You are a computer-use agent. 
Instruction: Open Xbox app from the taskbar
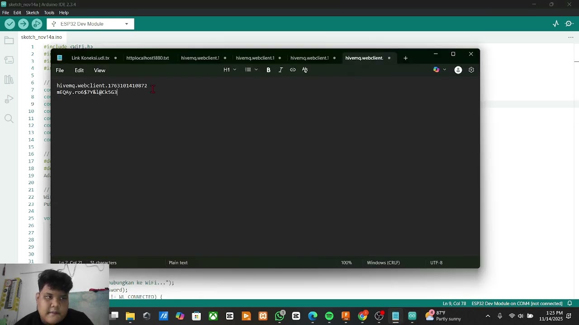[x=213, y=316]
